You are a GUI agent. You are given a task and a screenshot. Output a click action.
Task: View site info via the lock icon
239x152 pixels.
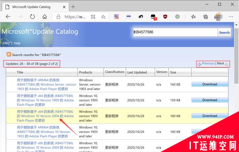[58, 17]
